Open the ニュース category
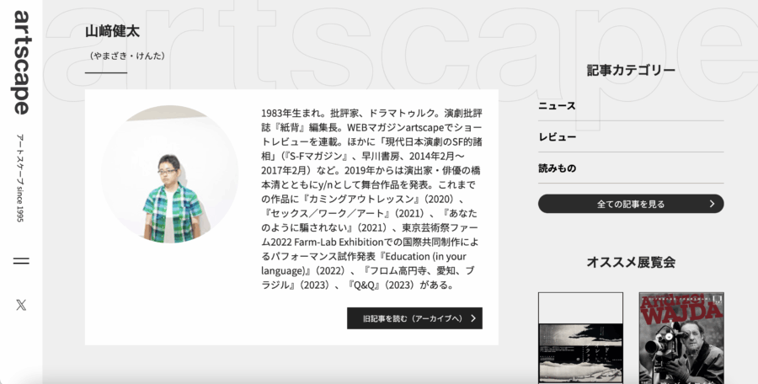Screen dimensions: 758x384 pyautogui.click(x=631, y=106)
